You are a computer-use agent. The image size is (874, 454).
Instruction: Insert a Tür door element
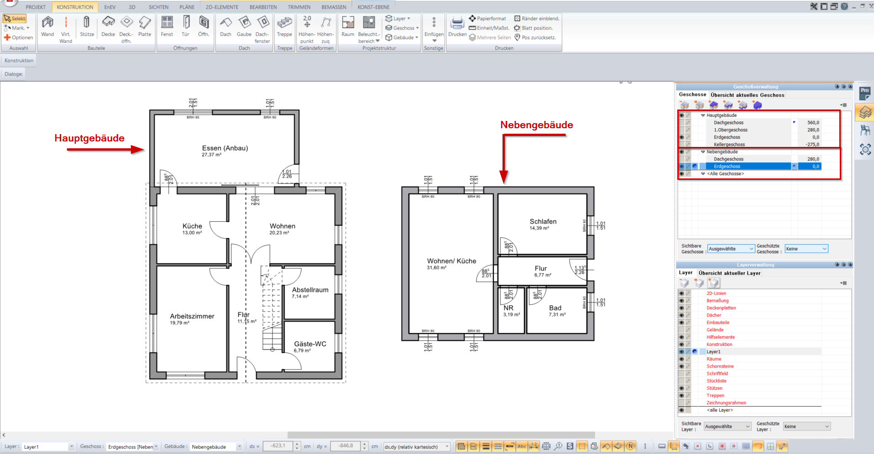tap(185, 27)
